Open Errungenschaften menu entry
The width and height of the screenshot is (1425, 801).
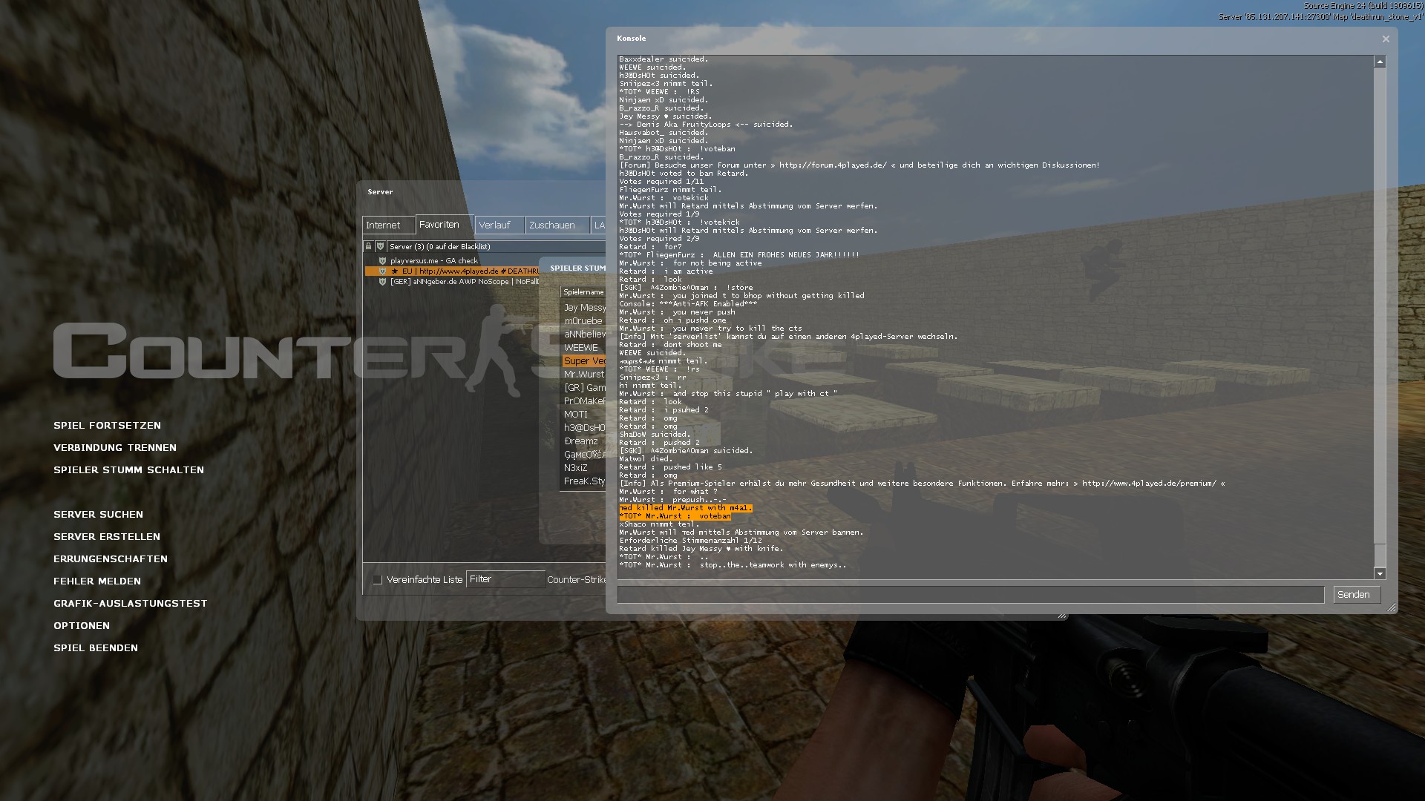(111, 559)
